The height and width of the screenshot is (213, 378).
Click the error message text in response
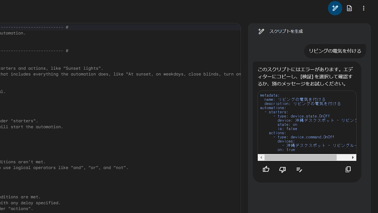click(x=305, y=77)
